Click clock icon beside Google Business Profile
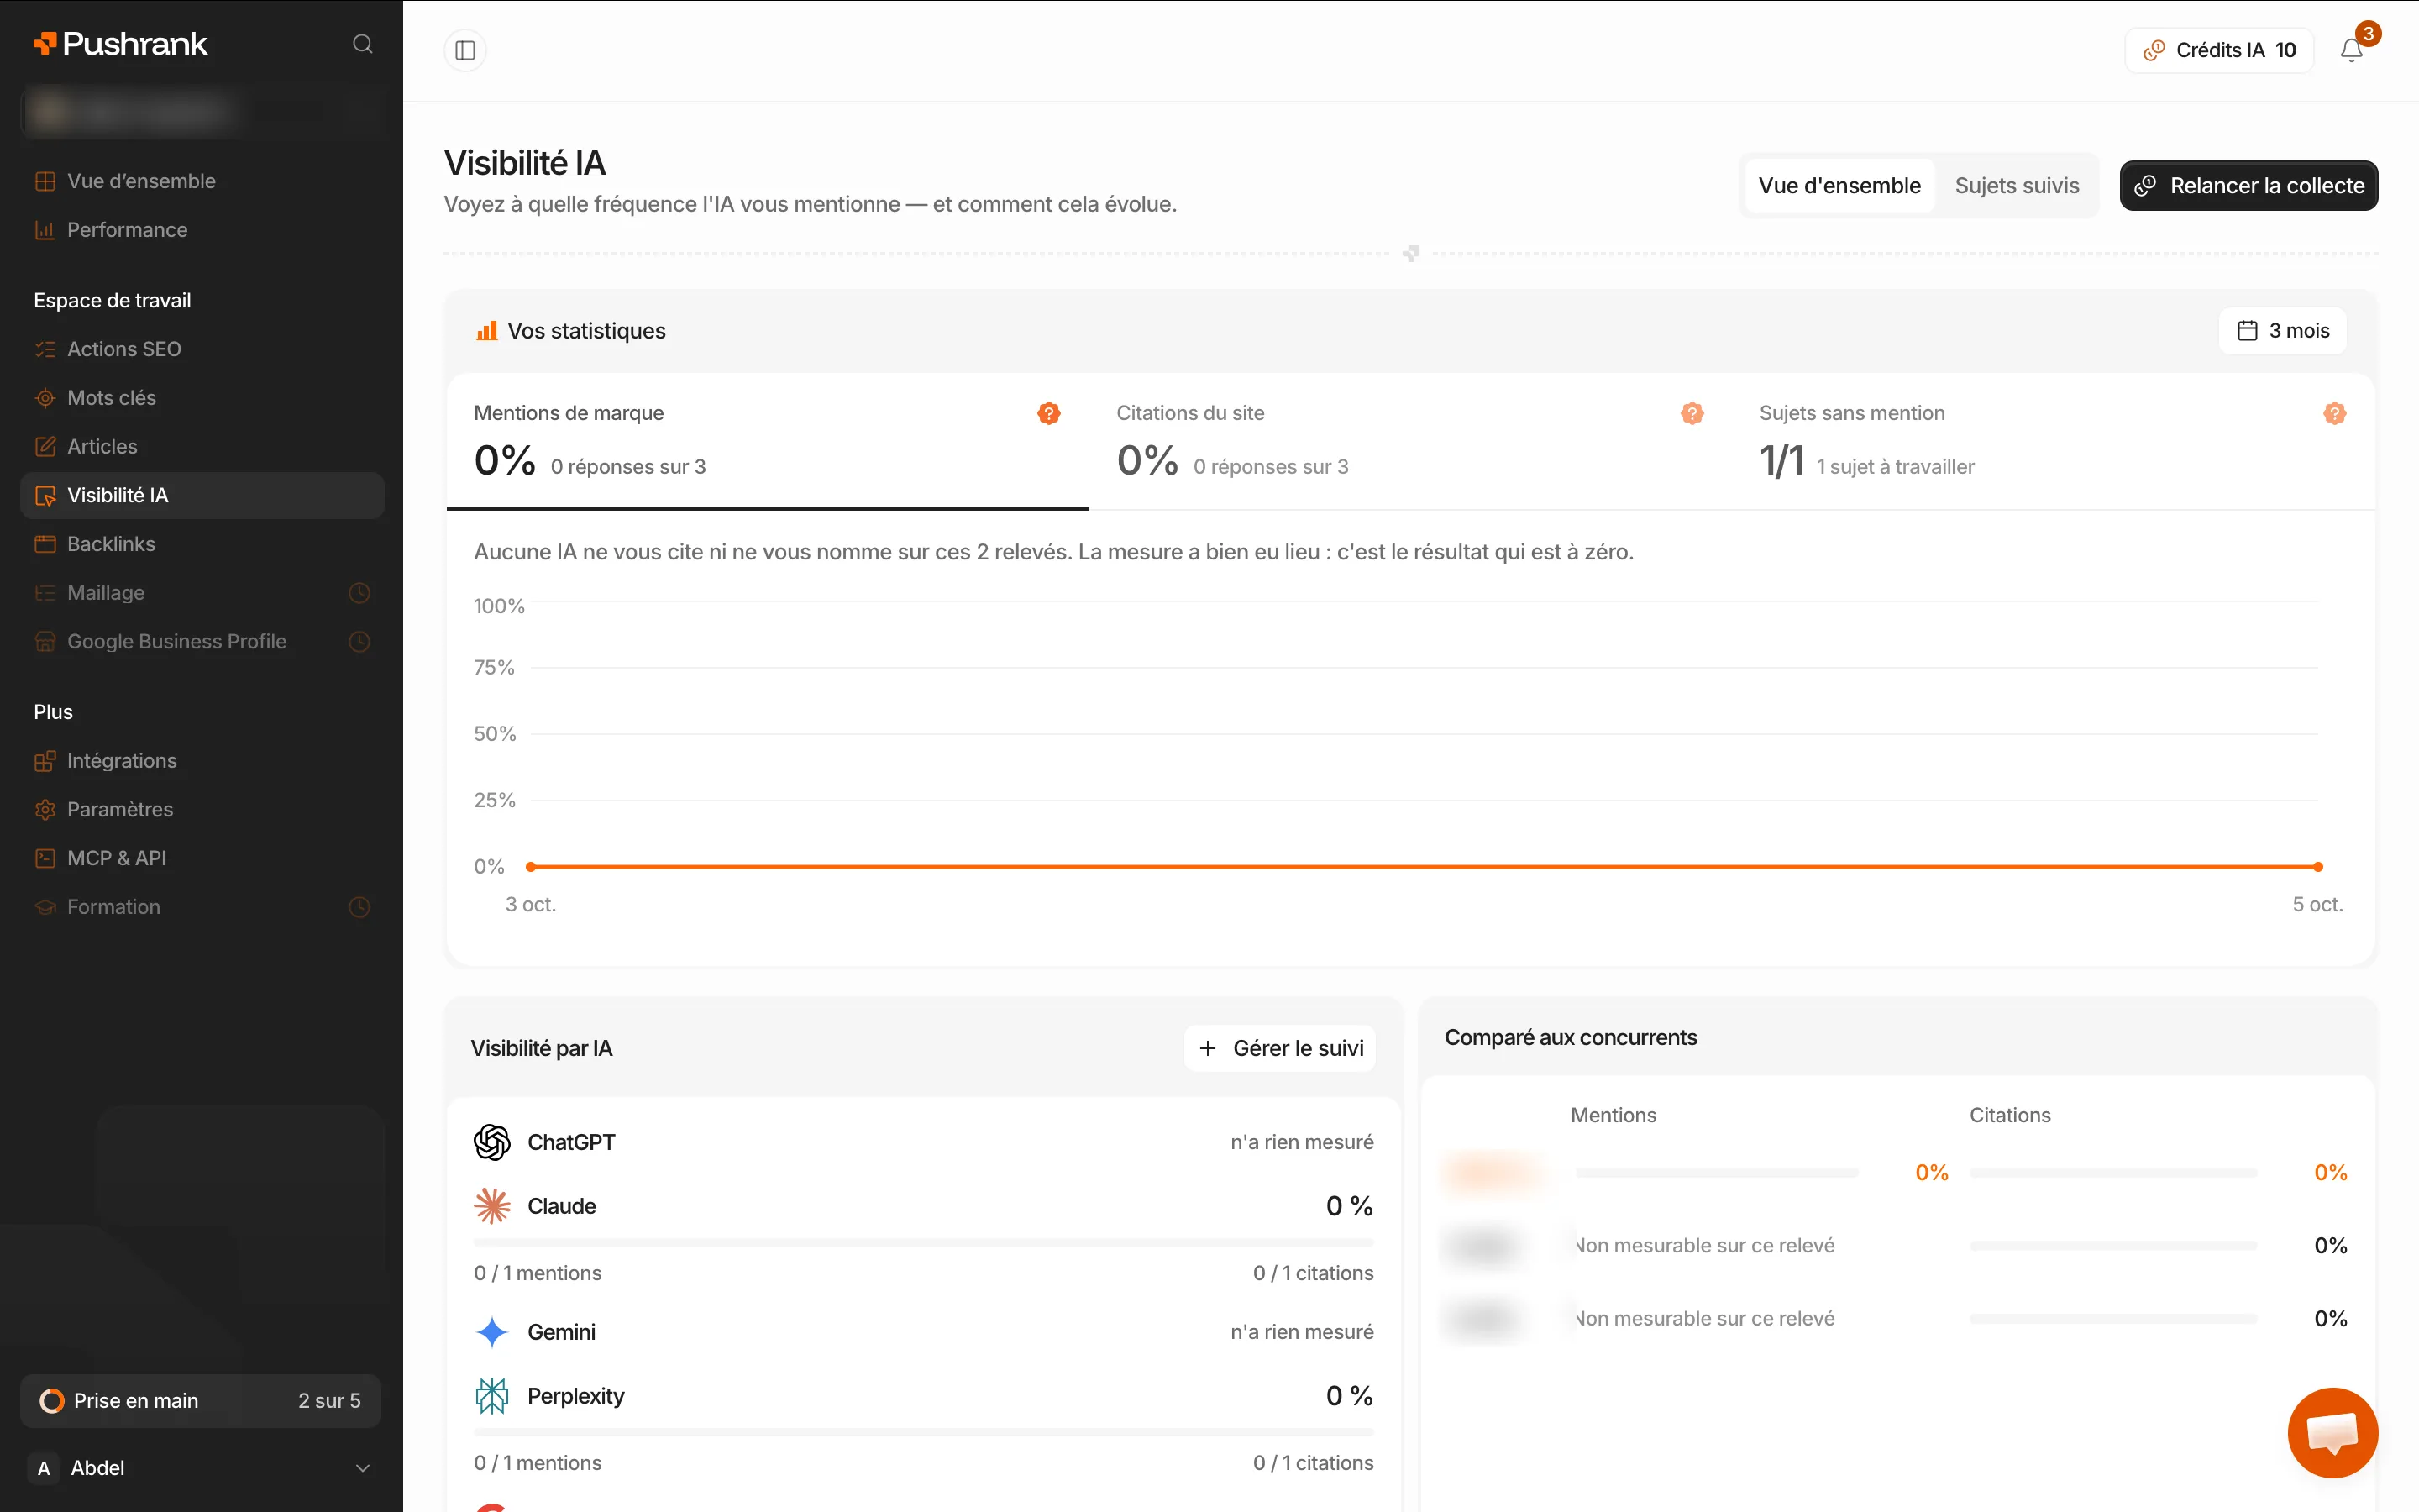 pos(359,642)
